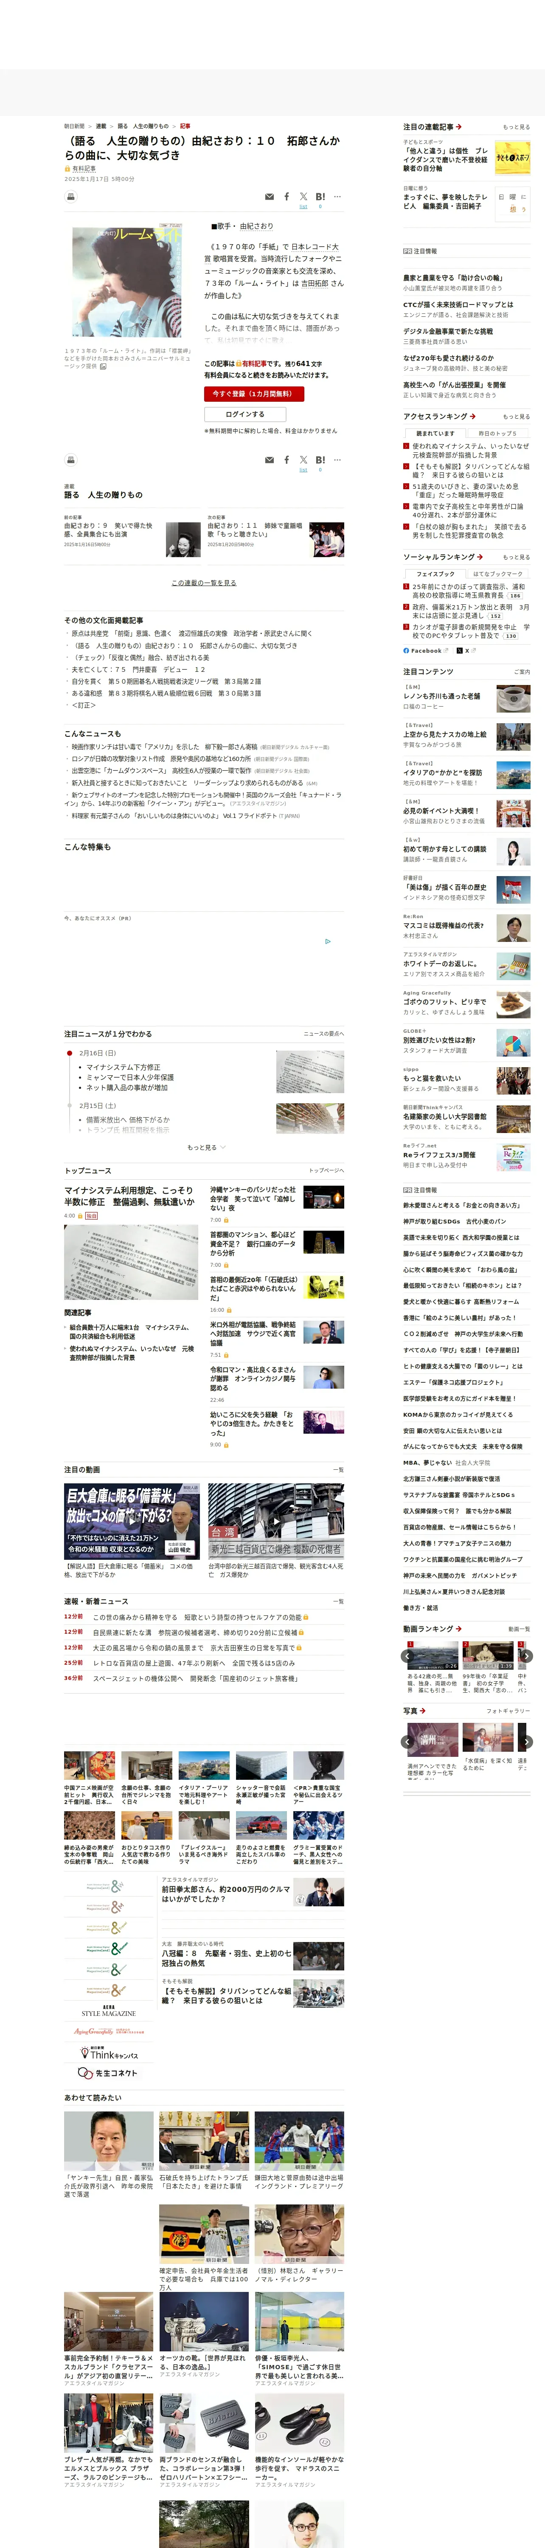Click the red arrow beside アクセスランキング heading
The width and height of the screenshot is (545, 2548).
(x=473, y=417)
